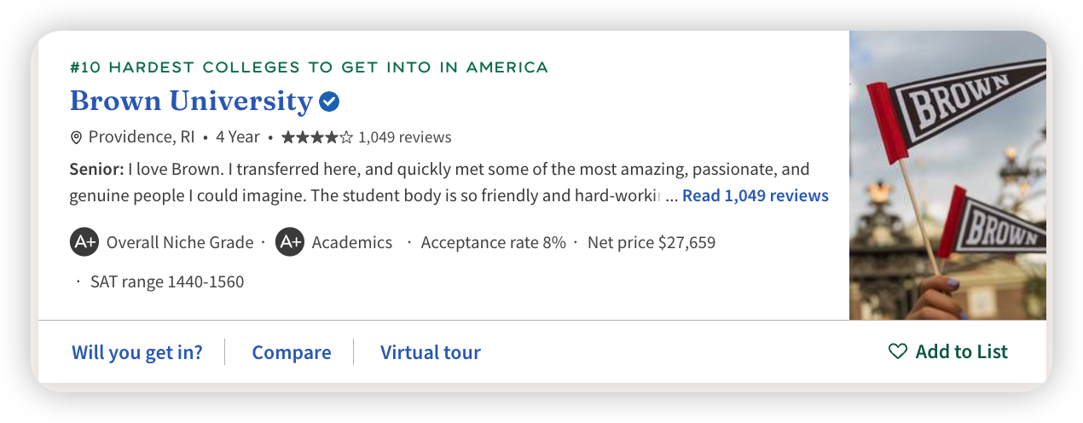Click the A+ badge for Overall Niche Grade

[84, 242]
